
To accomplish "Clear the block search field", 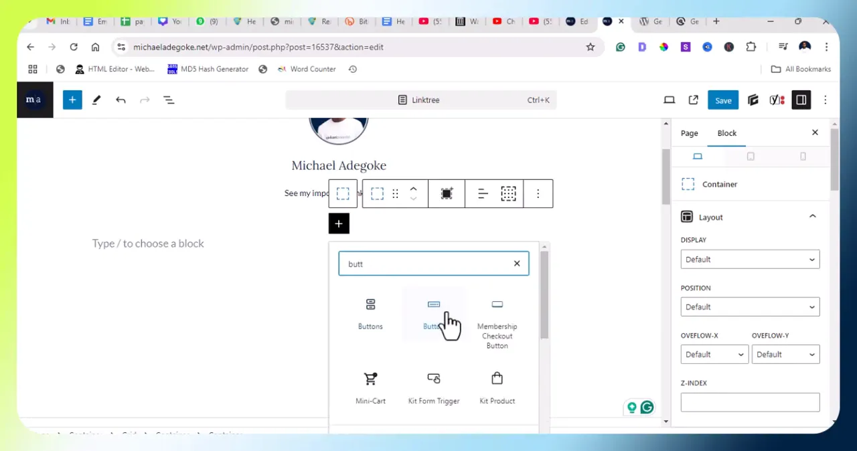I will click(x=517, y=264).
